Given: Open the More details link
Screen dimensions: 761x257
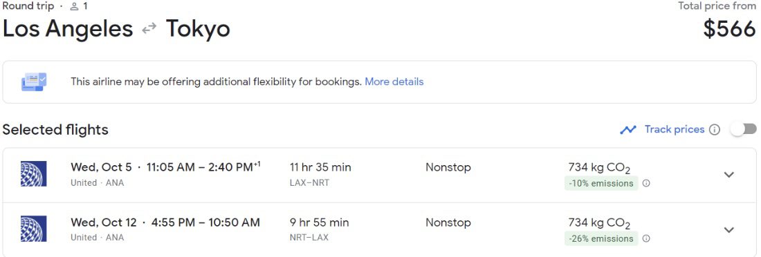Looking at the screenshot, I should pyautogui.click(x=394, y=82).
